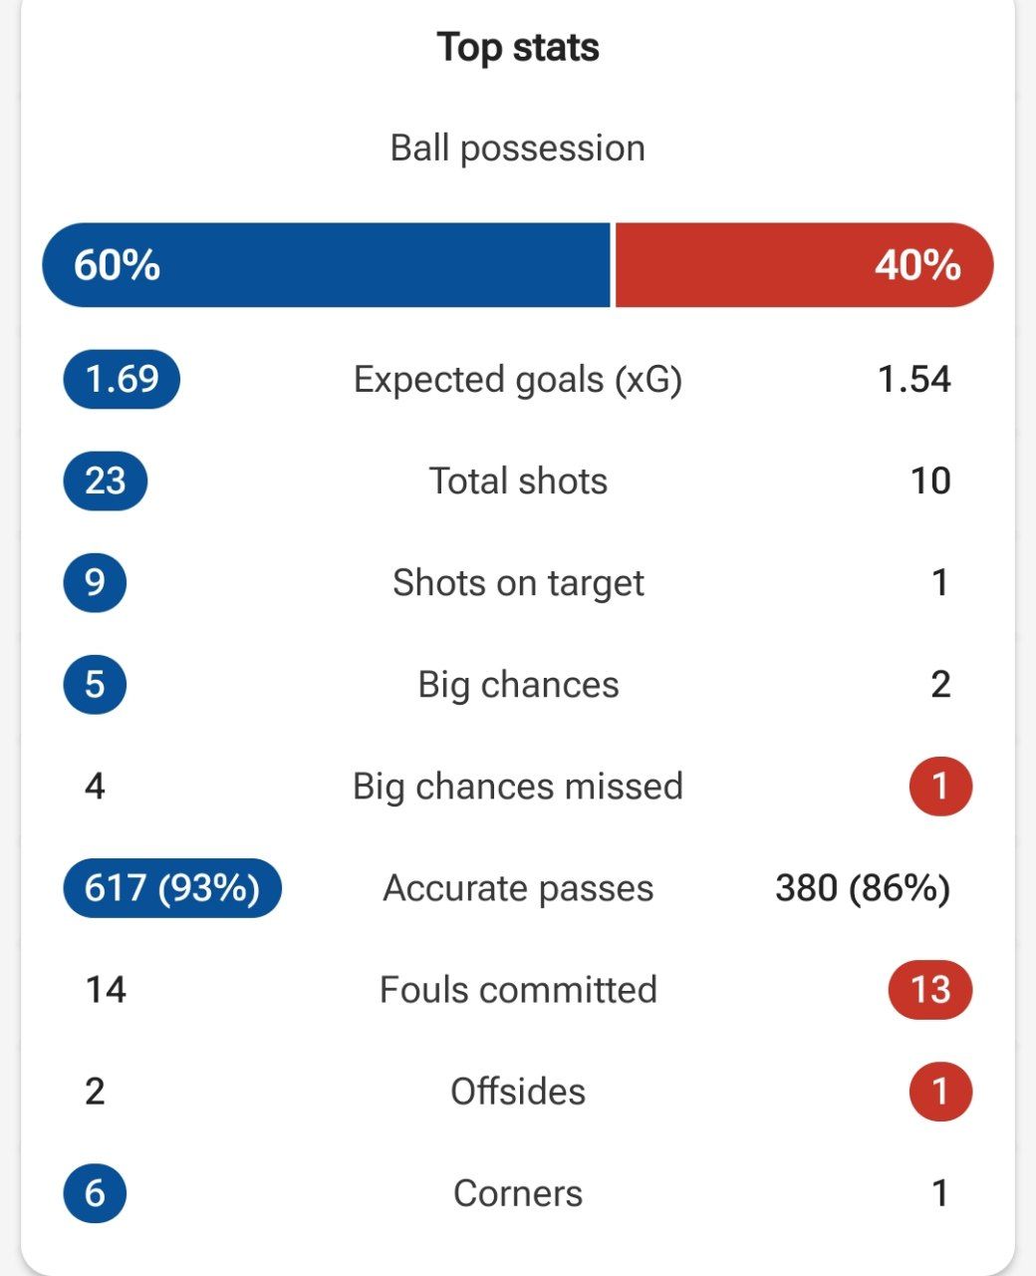The width and height of the screenshot is (1036, 1276).
Task: Click the 1.54 expected goals value
Action: pyautogui.click(x=914, y=380)
